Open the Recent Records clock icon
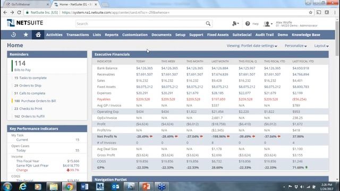 tap(13, 34)
